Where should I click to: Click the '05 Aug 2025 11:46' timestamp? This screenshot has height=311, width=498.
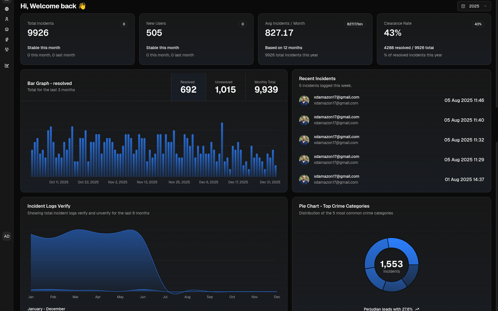(x=464, y=100)
